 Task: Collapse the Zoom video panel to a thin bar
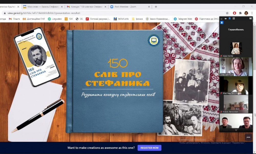click(x=221, y=19)
